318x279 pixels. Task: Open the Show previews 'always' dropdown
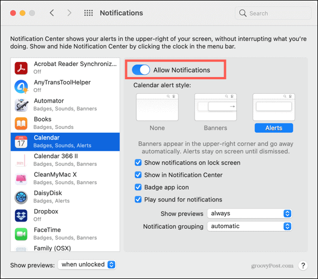[249, 213]
